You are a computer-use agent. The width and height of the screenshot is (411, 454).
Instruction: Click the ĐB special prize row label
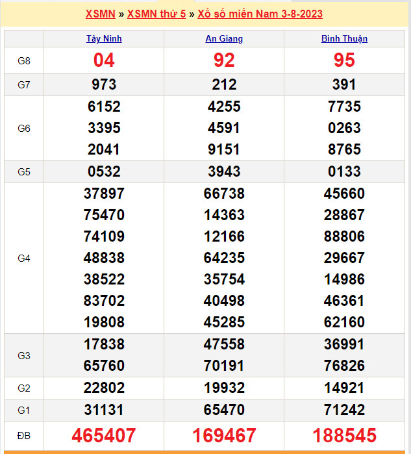[24, 435]
